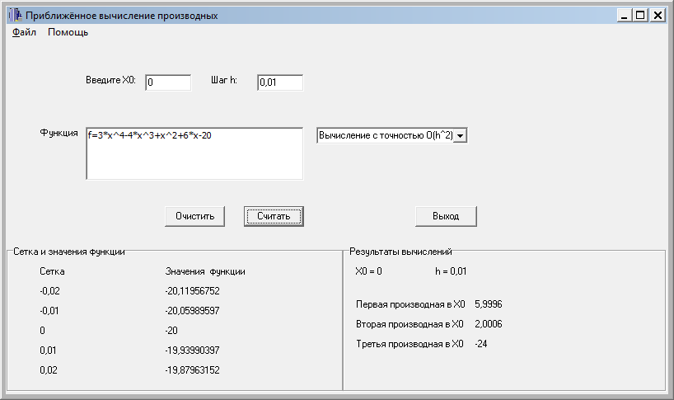Viewport: 674px width, 400px height.
Task: Click the accuracy combo box text
Action: pyautogui.click(x=386, y=135)
